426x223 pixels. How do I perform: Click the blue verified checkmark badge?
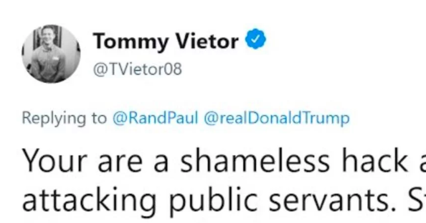click(256, 39)
